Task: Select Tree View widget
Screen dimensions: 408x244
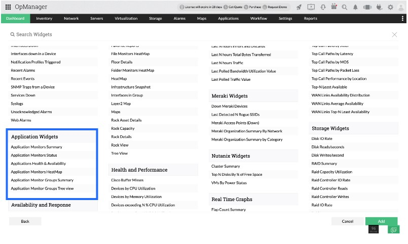Action: 120,153
